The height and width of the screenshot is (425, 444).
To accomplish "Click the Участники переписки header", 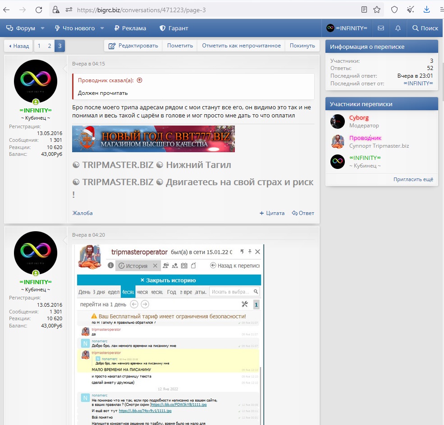I will 382,104.
